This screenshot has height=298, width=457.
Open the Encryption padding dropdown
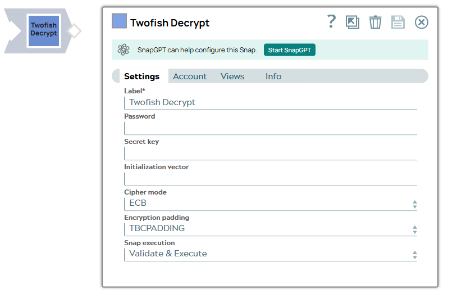270,229
